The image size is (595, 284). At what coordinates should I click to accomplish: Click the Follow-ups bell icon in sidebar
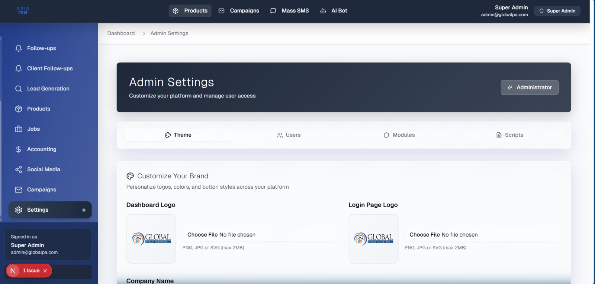pyautogui.click(x=19, y=48)
